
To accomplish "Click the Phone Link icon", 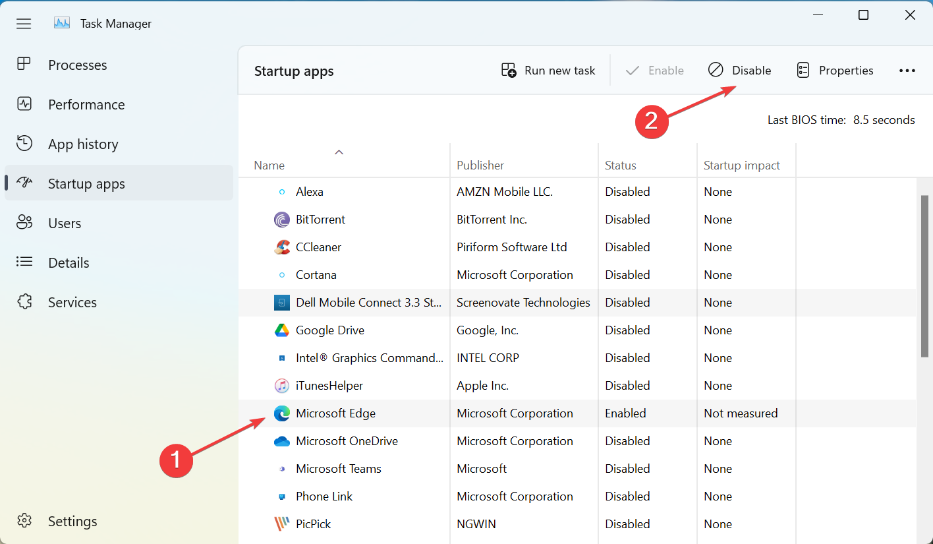I will coord(282,497).
